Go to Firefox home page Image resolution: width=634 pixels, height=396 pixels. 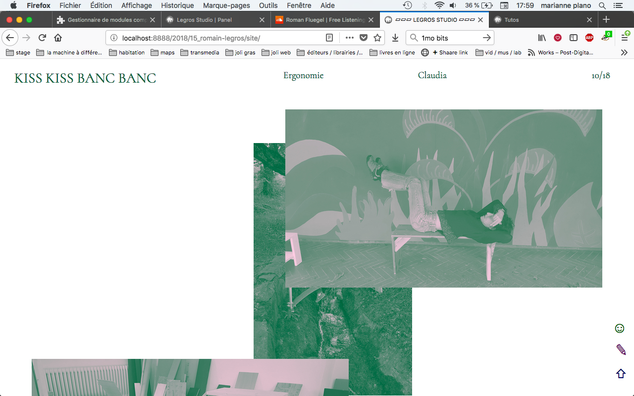pyautogui.click(x=58, y=38)
